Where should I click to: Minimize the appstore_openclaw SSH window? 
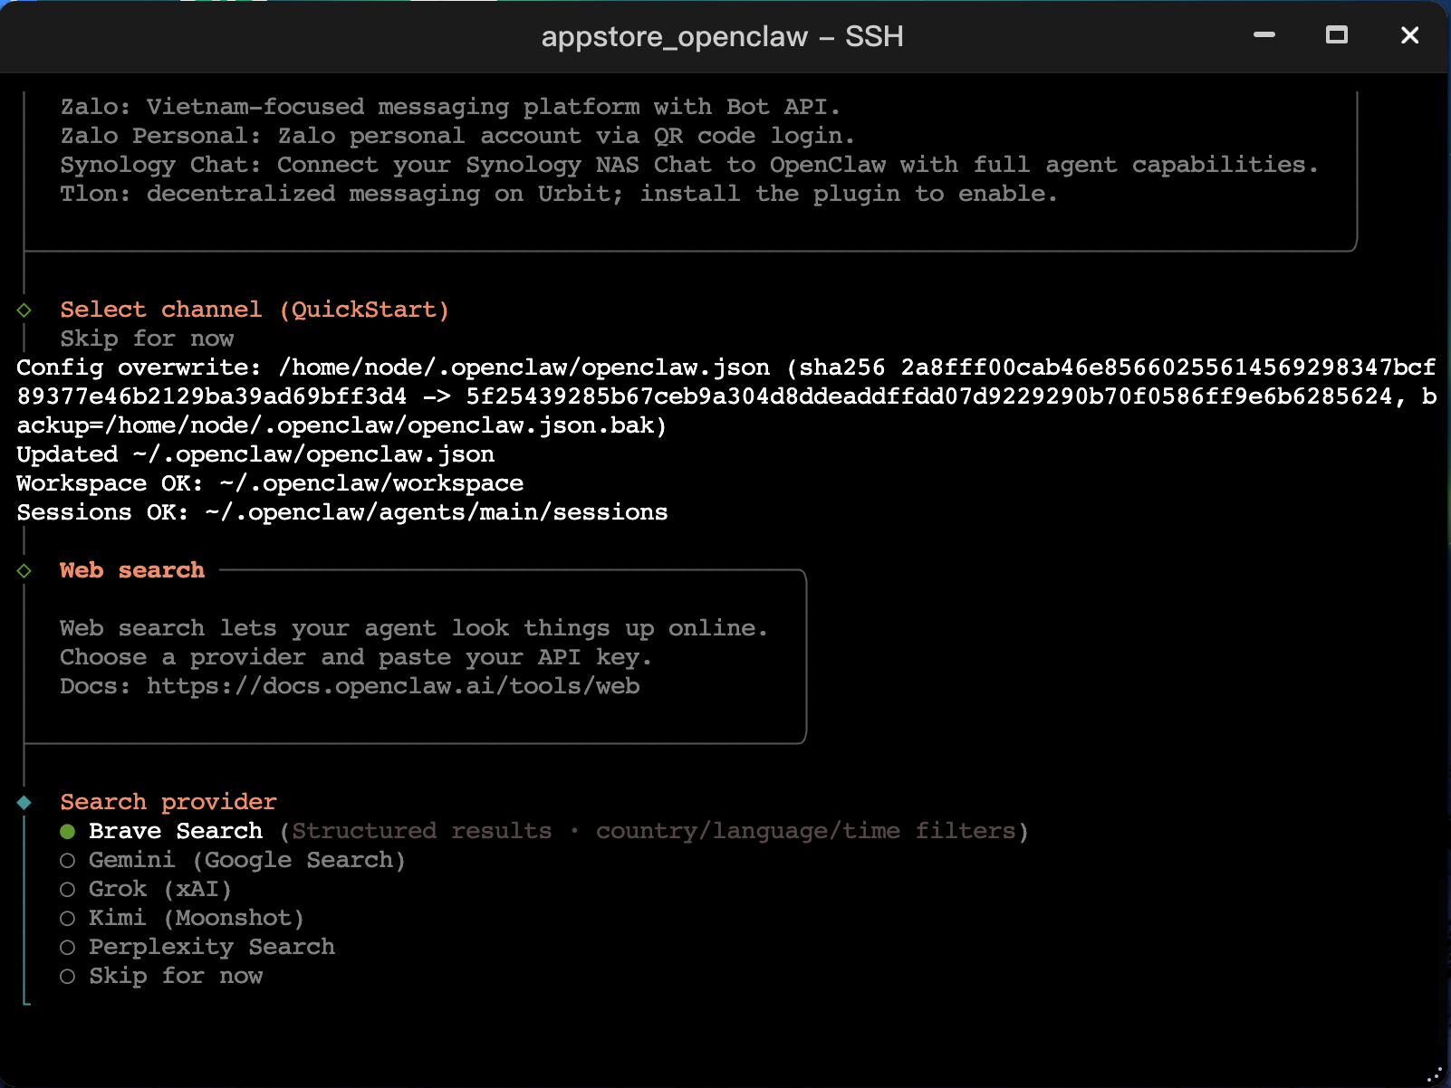[1264, 35]
